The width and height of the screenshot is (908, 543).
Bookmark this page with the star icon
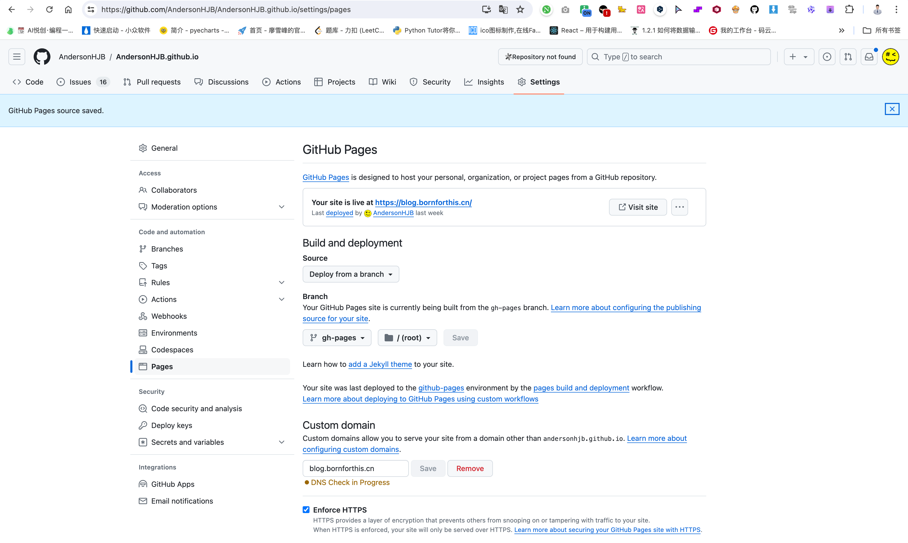point(520,9)
